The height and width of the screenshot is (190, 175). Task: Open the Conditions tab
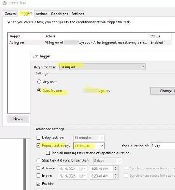coord(59,14)
